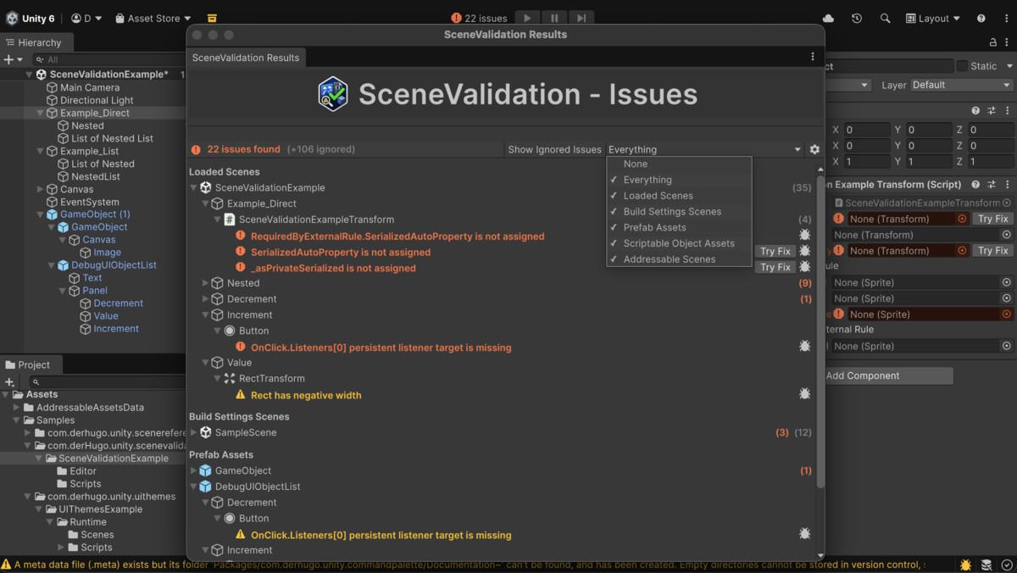
Task: Select EventSystem in the Hierarchy
Action: [x=90, y=202]
